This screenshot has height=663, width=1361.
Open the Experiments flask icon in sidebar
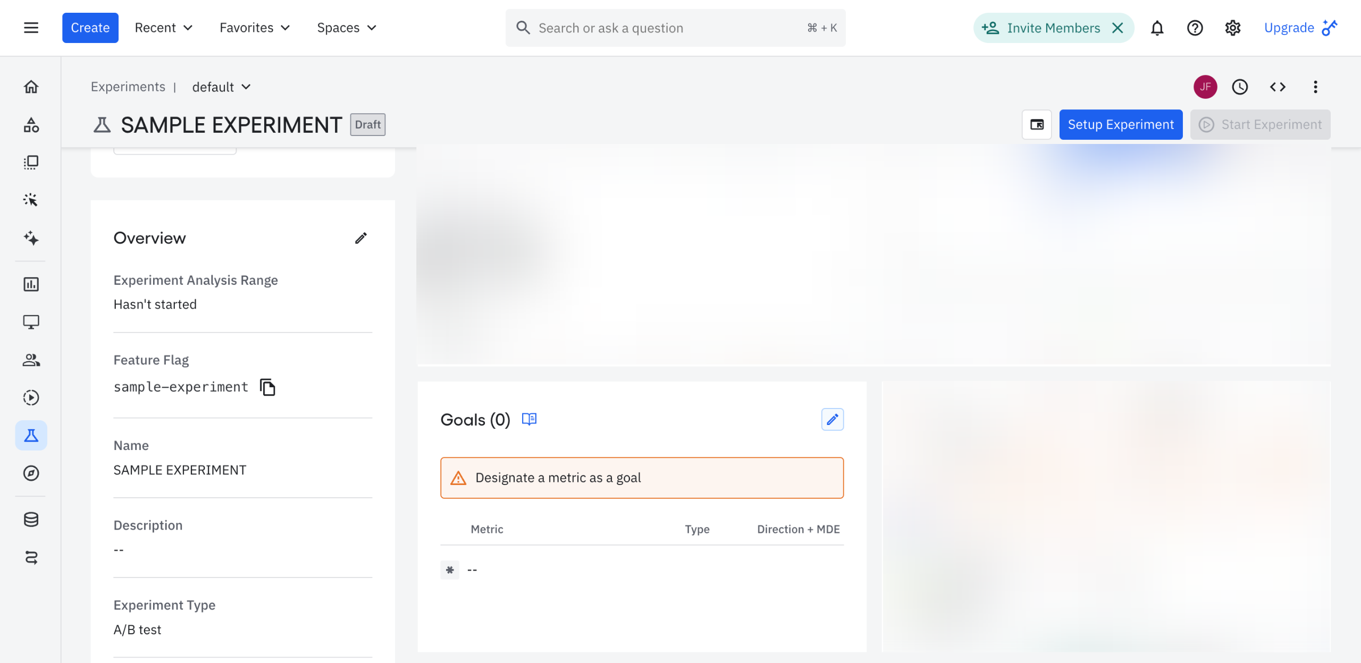(31, 436)
